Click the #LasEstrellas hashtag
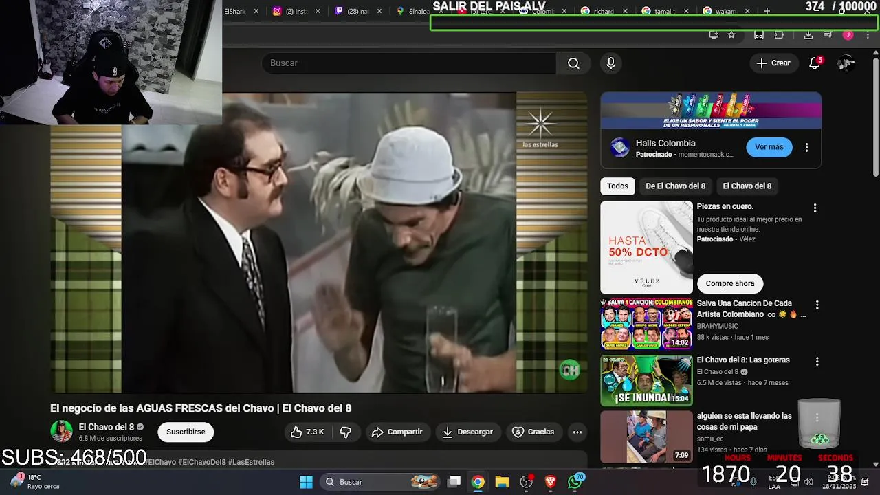 pyautogui.click(x=251, y=462)
